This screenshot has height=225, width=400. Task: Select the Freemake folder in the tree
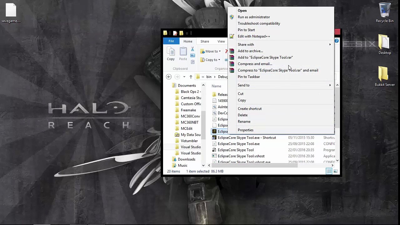(188, 110)
